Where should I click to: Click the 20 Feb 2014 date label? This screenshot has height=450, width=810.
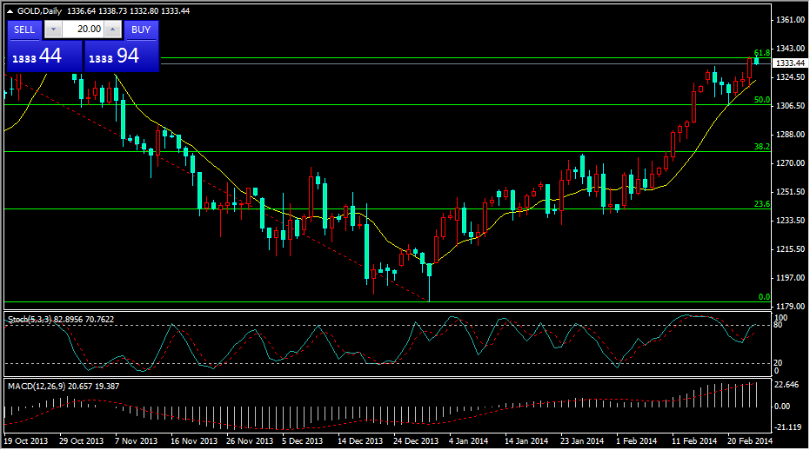click(x=750, y=440)
